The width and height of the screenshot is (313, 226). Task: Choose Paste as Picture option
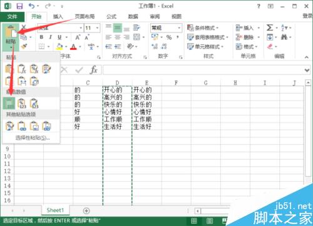[x=34, y=126]
